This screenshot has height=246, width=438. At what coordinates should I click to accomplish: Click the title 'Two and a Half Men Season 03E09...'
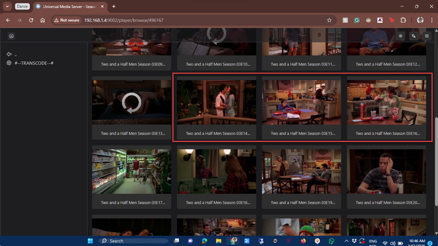(133, 64)
